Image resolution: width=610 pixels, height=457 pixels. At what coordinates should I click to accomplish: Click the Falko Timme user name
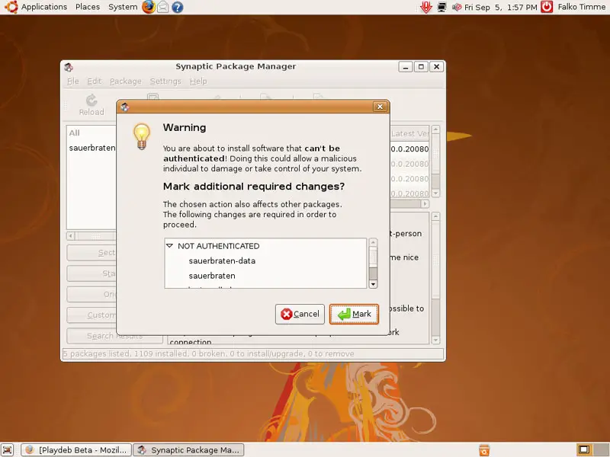click(581, 7)
